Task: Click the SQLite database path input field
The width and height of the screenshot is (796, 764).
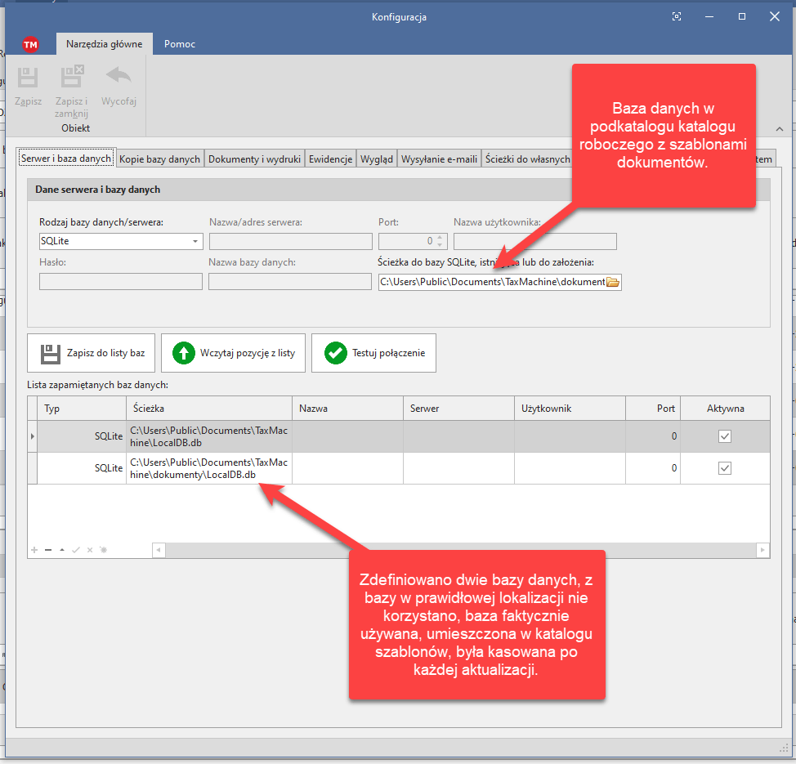Action: pos(492,282)
